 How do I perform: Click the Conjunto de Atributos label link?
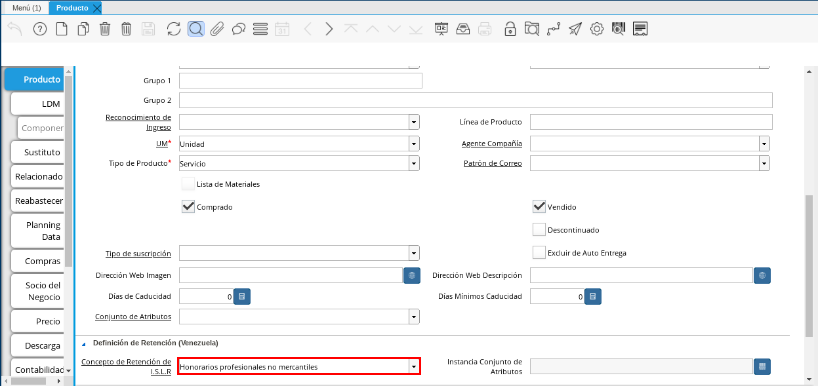tap(133, 317)
